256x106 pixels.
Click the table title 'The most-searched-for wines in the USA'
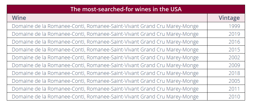pos(126,9)
